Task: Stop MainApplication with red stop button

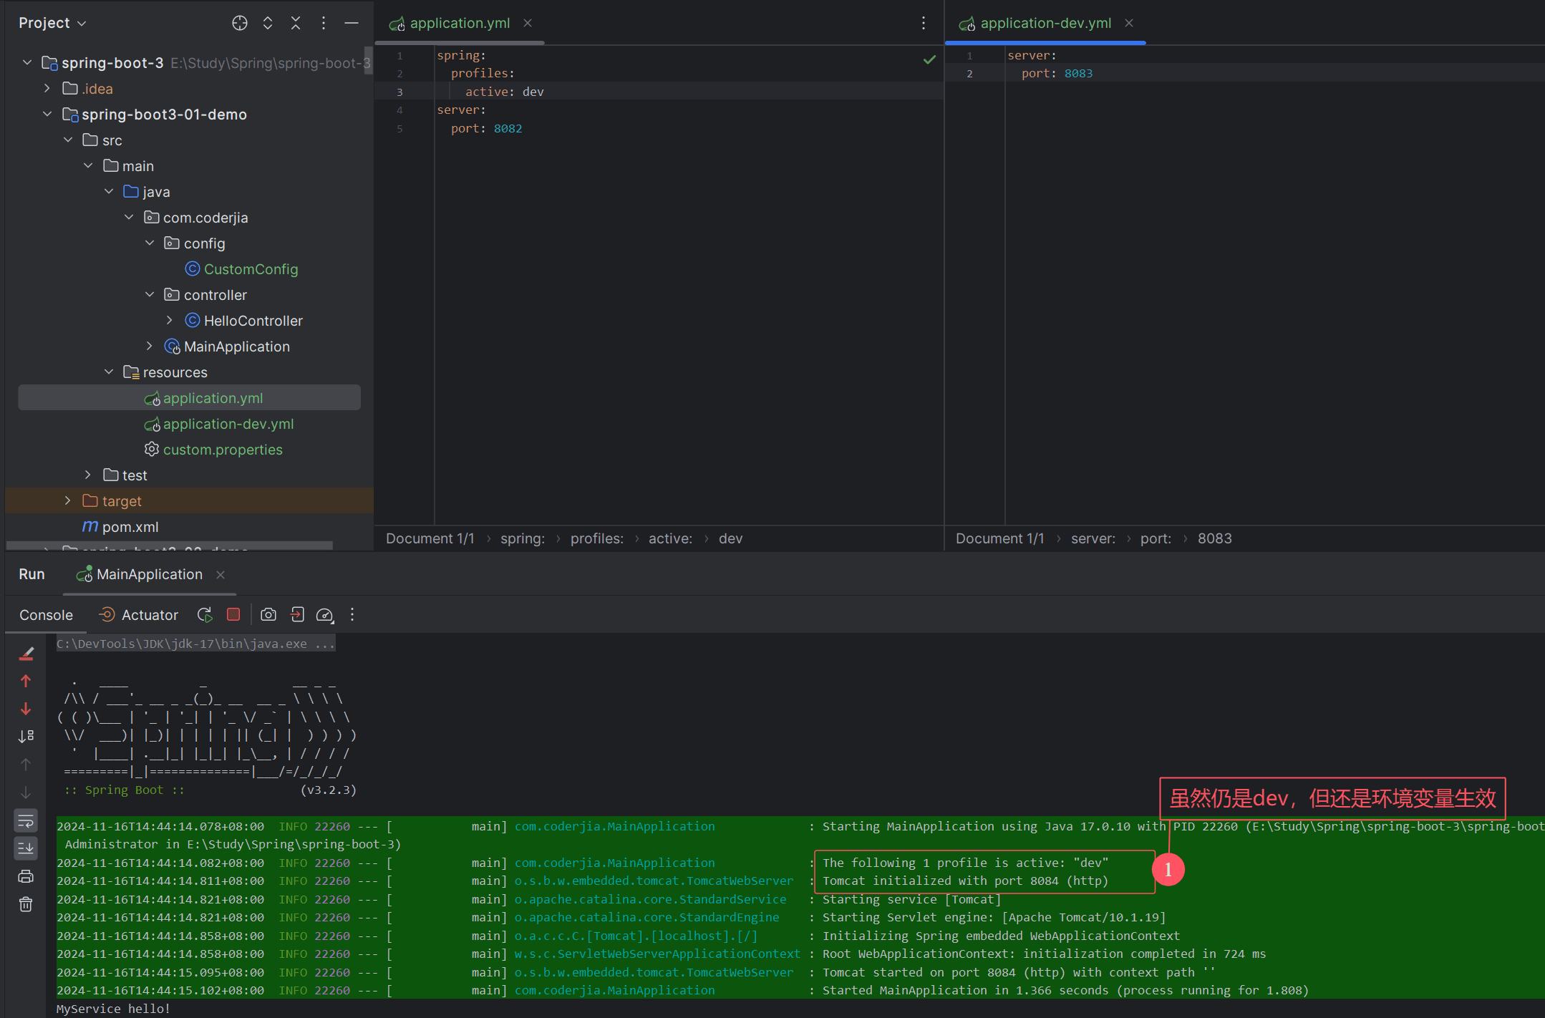Action: coord(233,614)
